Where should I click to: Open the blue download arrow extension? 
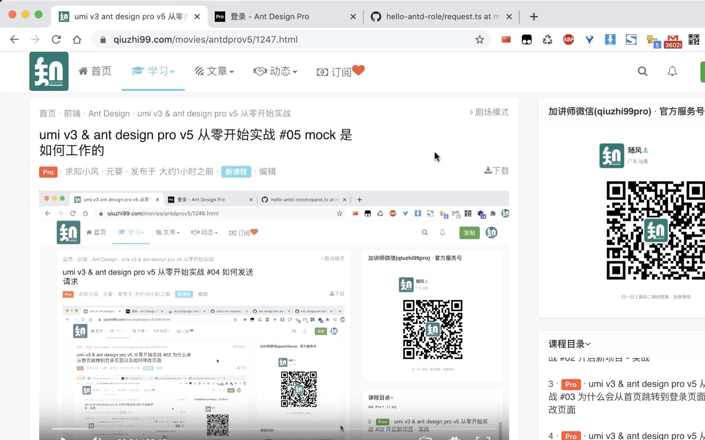point(610,40)
